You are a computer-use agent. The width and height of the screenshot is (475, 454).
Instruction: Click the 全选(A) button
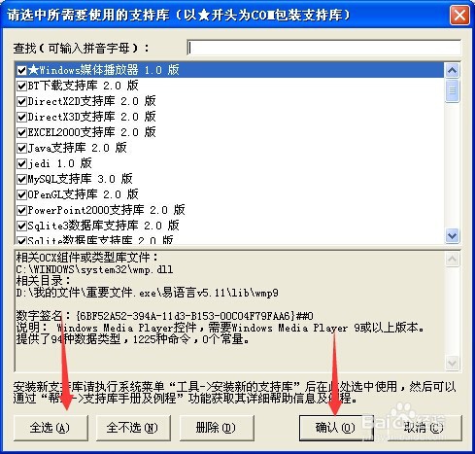51,428
